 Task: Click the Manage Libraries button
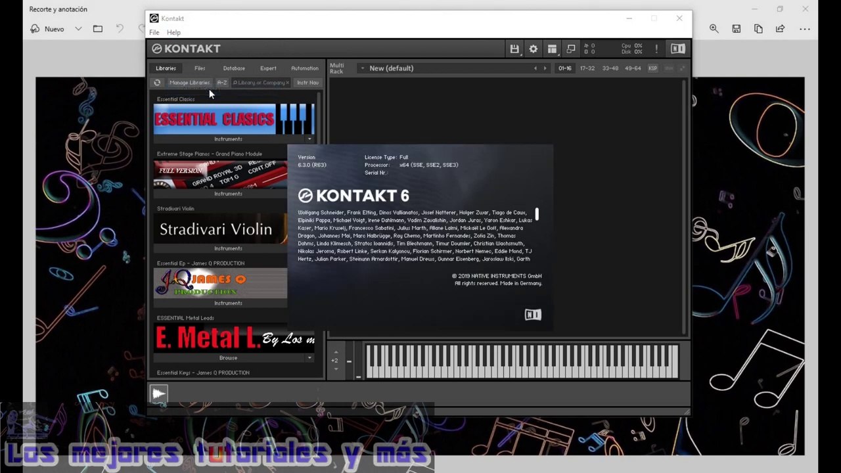pos(189,83)
